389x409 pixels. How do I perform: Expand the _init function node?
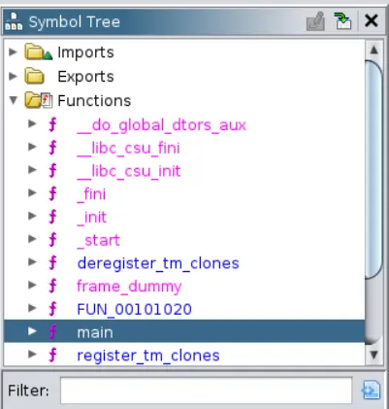32,216
